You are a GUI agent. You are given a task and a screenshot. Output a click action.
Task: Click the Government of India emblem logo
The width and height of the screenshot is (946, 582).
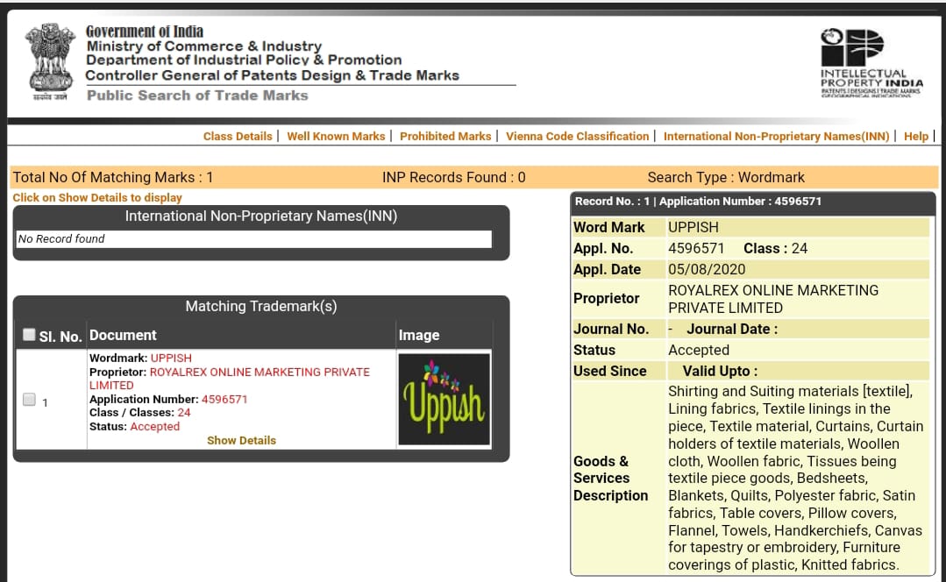coord(50,60)
